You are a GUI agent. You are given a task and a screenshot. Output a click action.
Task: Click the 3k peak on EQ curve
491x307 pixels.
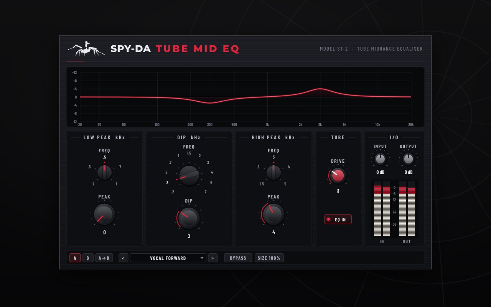(x=320, y=89)
